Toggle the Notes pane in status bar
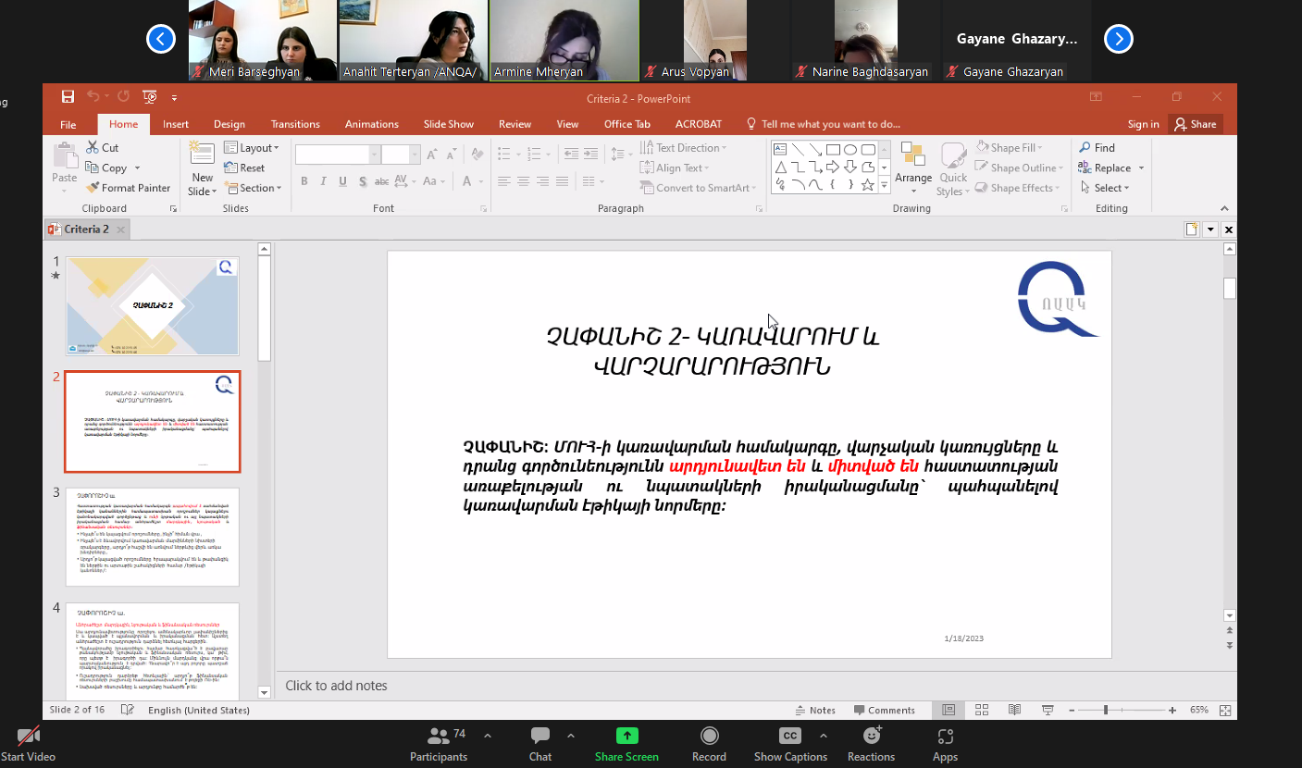 [x=814, y=711]
